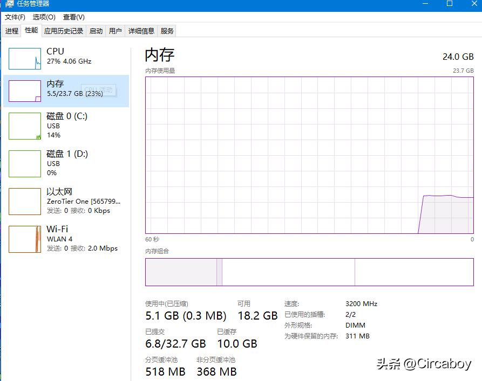
Task: Click the 24.0 GB total memory text
Action: coord(458,57)
